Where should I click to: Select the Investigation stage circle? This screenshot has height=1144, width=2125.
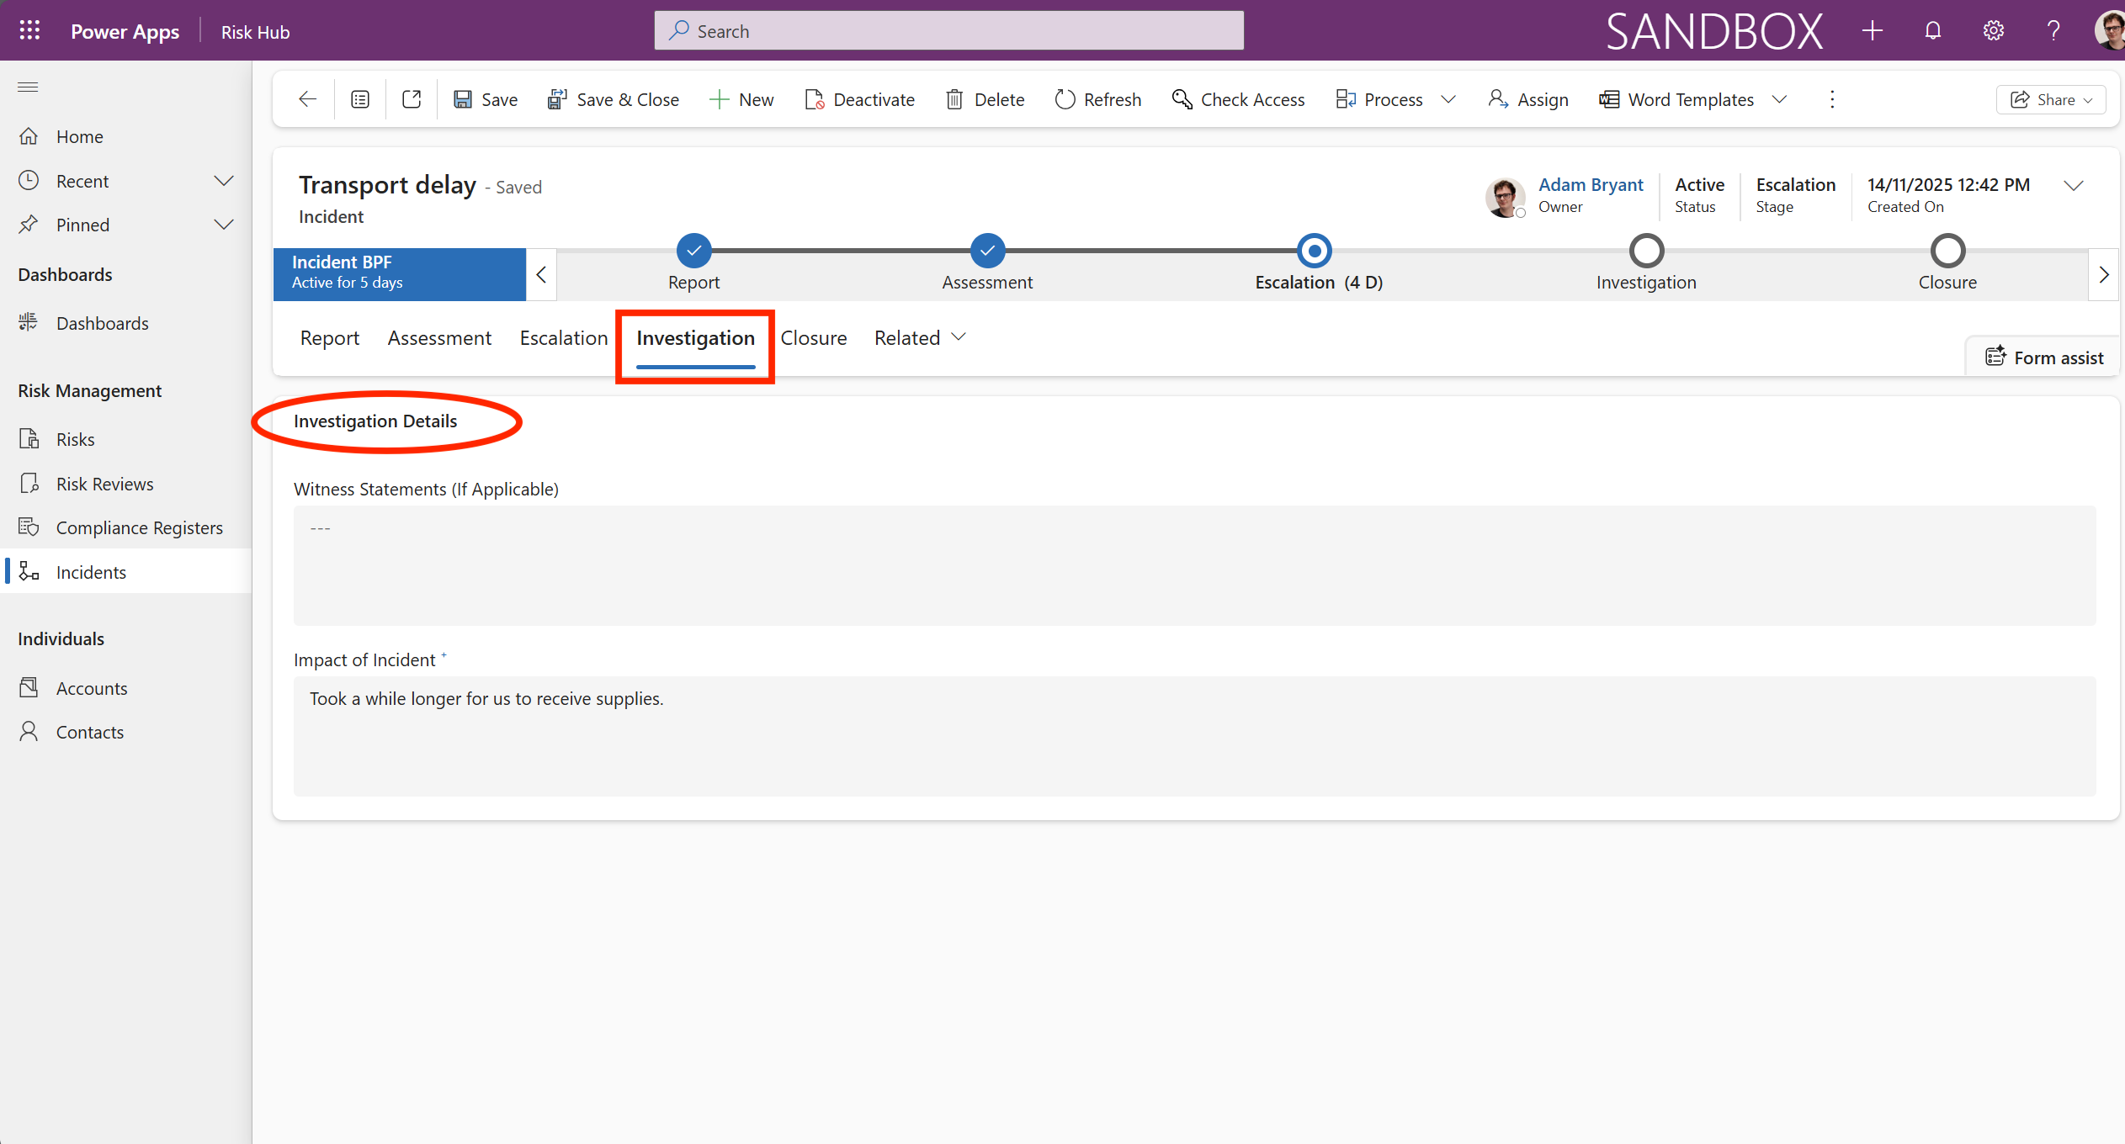[x=1646, y=251]
